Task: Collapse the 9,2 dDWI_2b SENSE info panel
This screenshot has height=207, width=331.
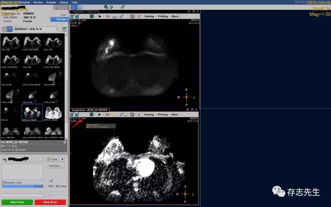Action: pos(65,142)
